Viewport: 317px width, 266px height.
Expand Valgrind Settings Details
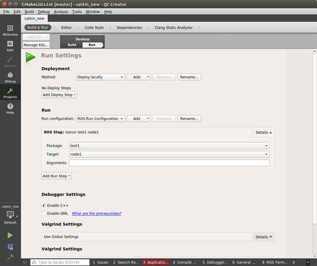263,237
